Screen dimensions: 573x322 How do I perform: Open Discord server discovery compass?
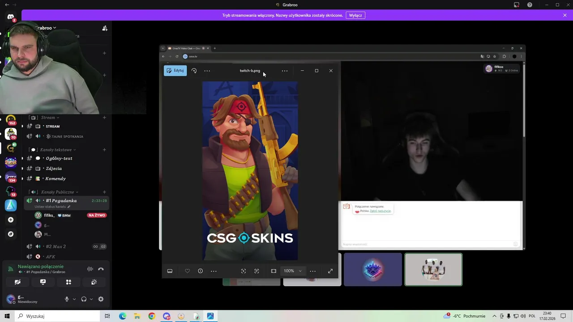coord(11,234)
